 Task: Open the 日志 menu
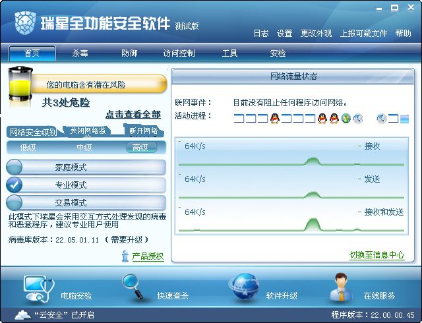pyautogui.click(x=261, y=34)
